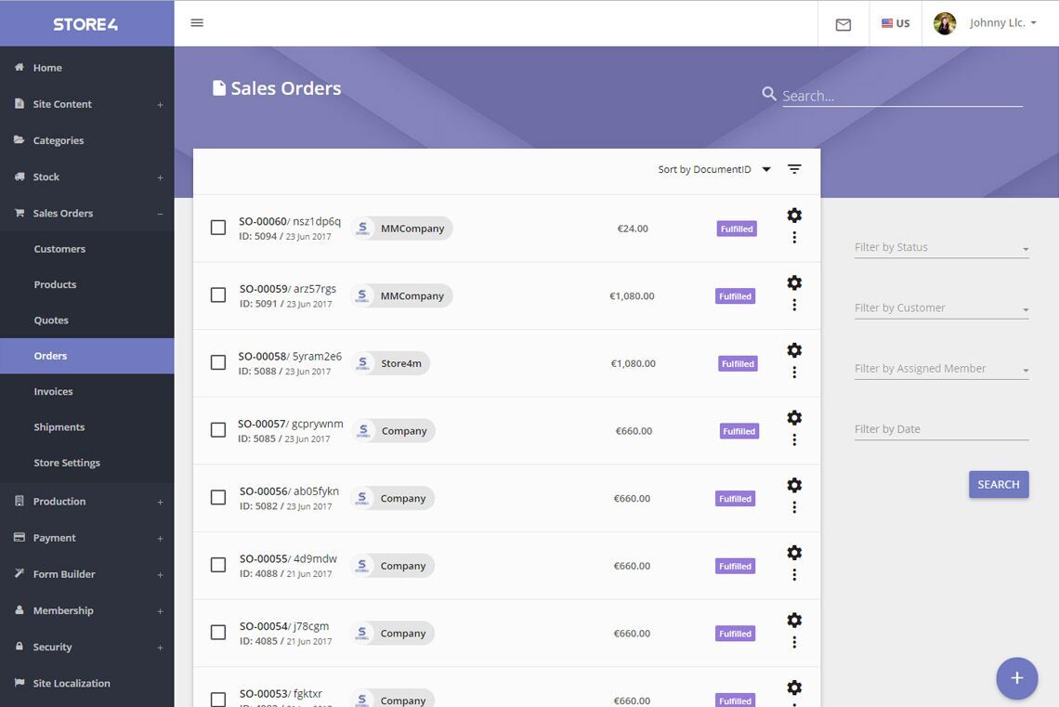The width and height of the screenshot is (1059, 707).
Task: Click the filter list icon beside sort
Action: [794, 169]
